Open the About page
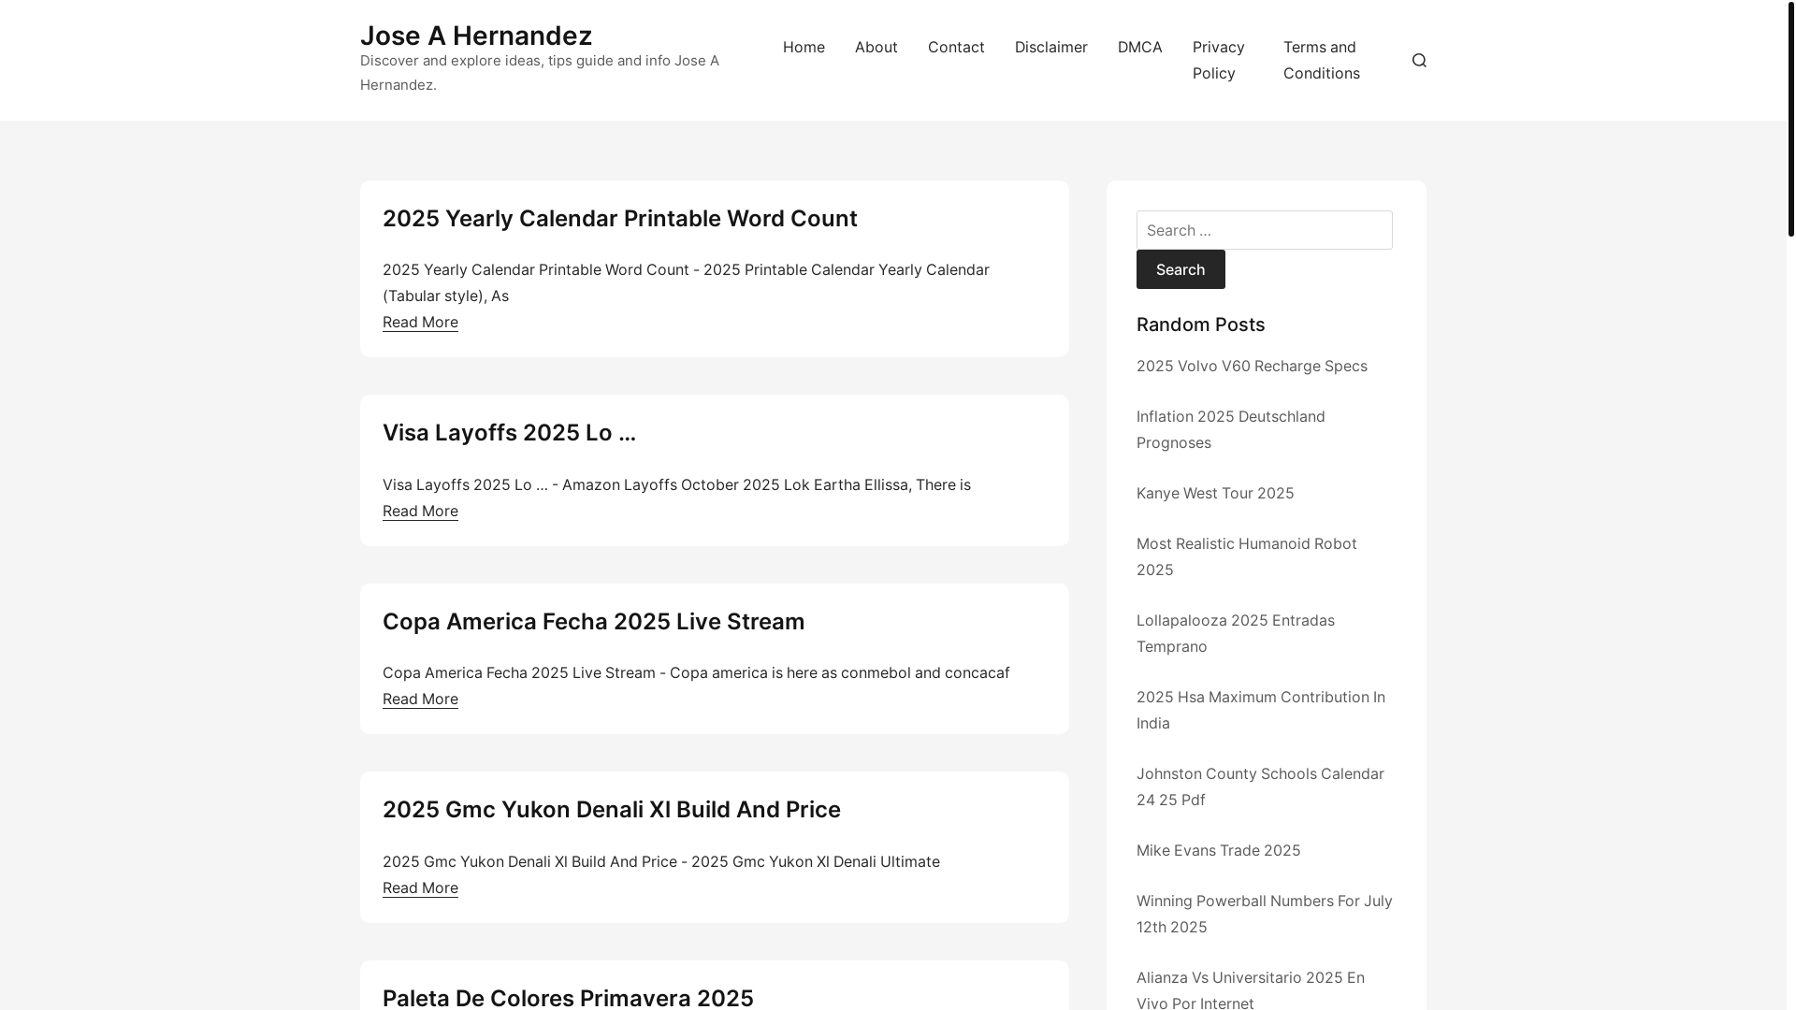1796x1010 pixels. (876, 47)
